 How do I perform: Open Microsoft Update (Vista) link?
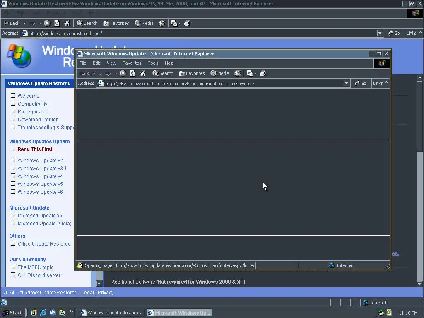point(45,223)
